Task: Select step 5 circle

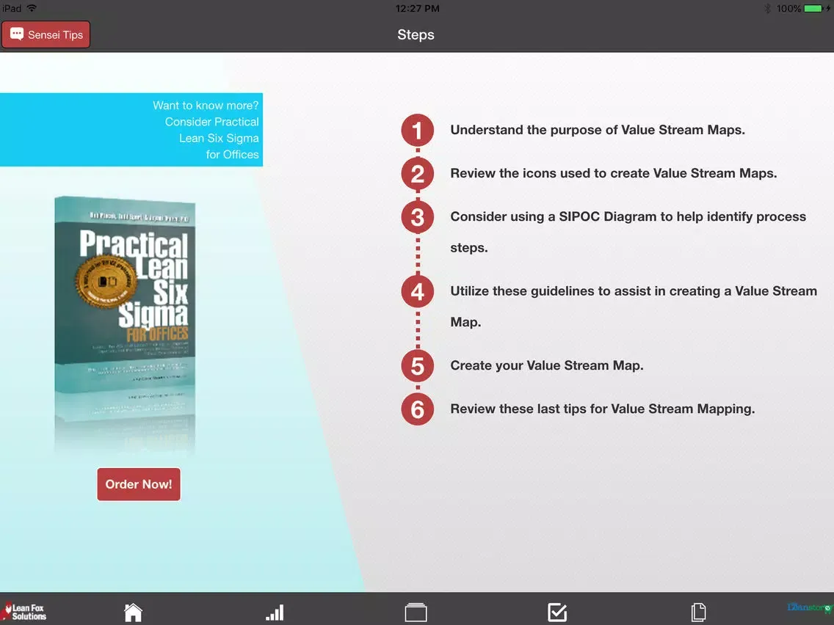Action: click(x=417, y=366)
